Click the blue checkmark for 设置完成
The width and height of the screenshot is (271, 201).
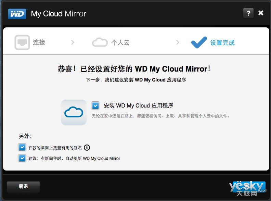(199, 42)
